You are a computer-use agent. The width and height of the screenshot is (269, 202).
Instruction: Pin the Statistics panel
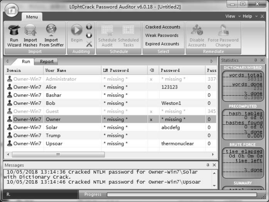tap(256, 60)
